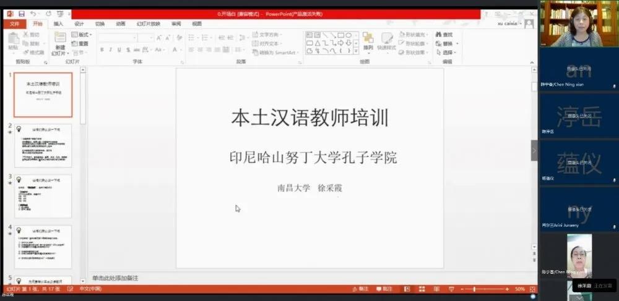Screen dimensions: 619x301
Task: Click the Save icon in the quick access toolbar
Action: coord(22,14)
